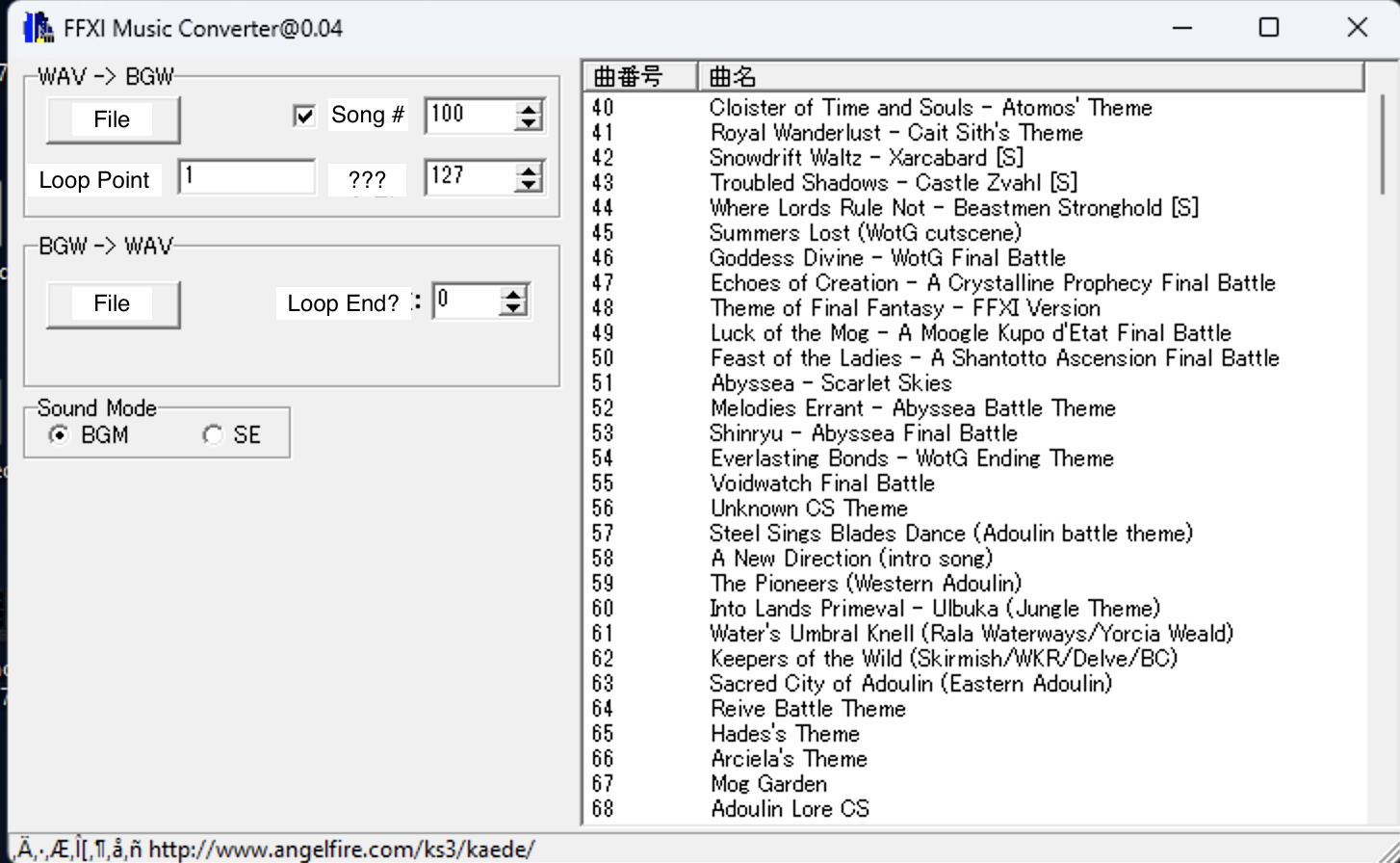Click the 曲名 column header

(x=1030, y=76)
